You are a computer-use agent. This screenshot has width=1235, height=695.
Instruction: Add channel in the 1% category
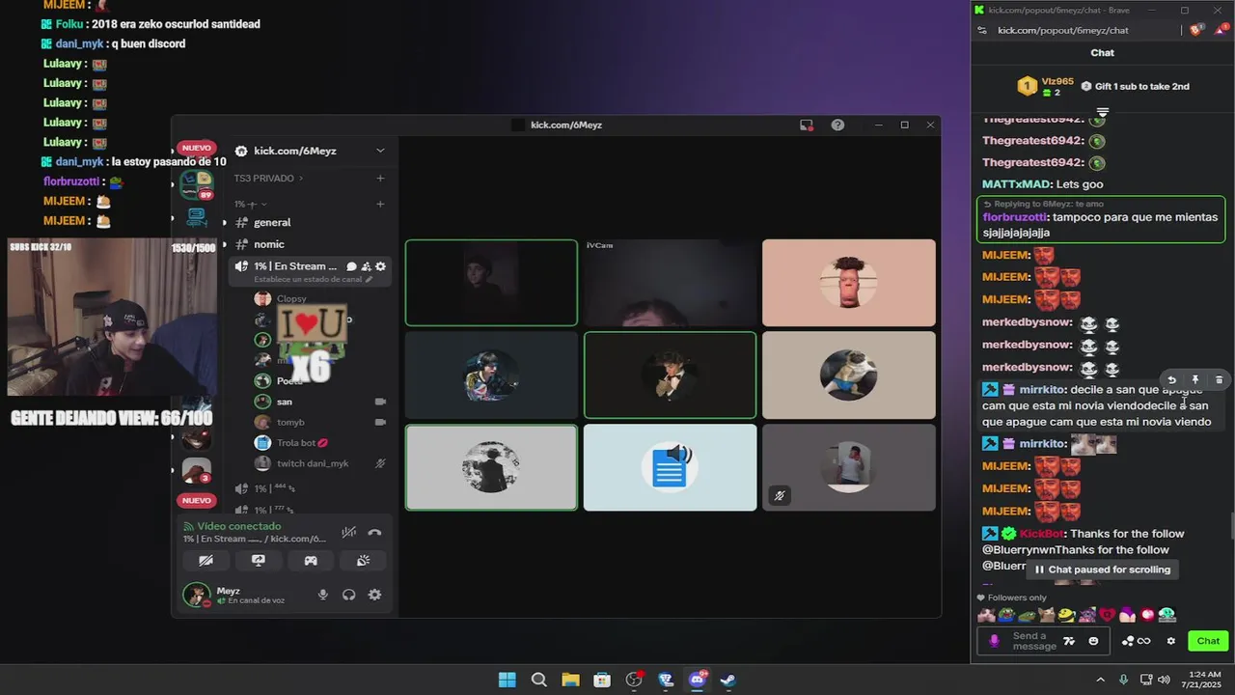coord(380,205)
